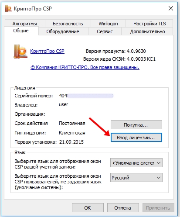Confirm with the OK button
The image size is (180, 217).
click(x=88, y=208)
